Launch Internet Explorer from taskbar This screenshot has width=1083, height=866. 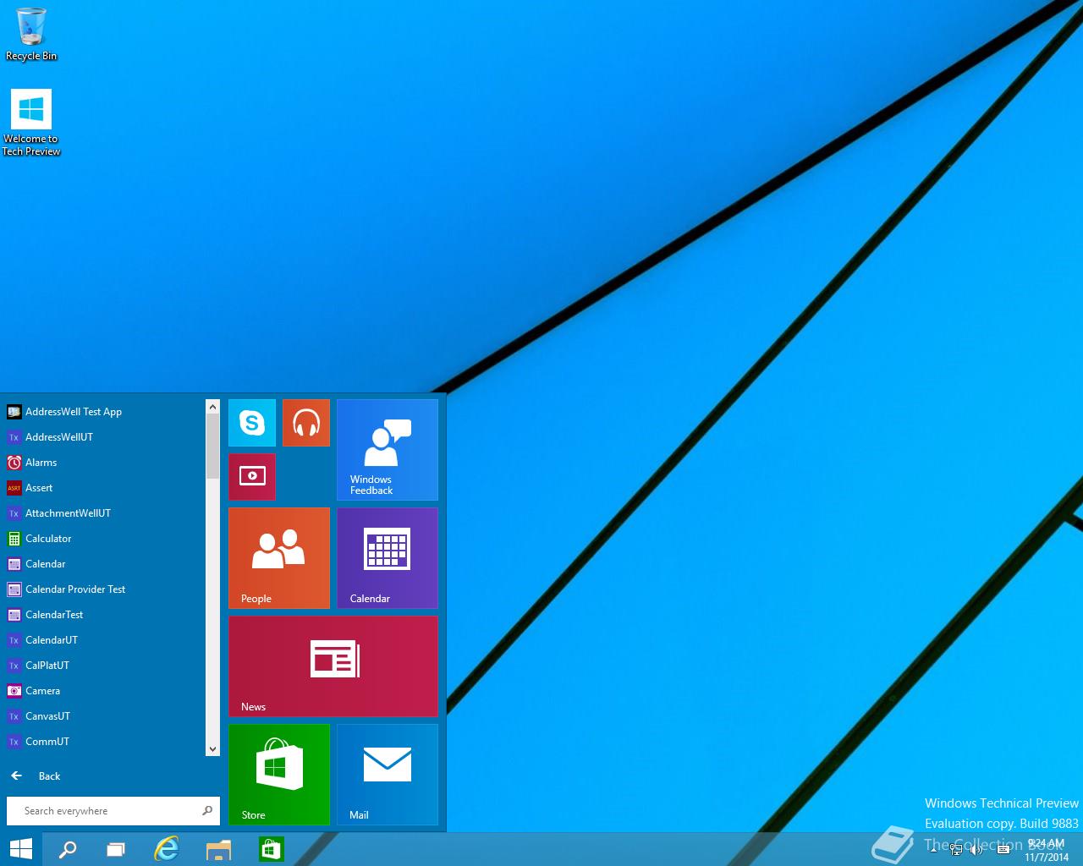coord(167,849)
